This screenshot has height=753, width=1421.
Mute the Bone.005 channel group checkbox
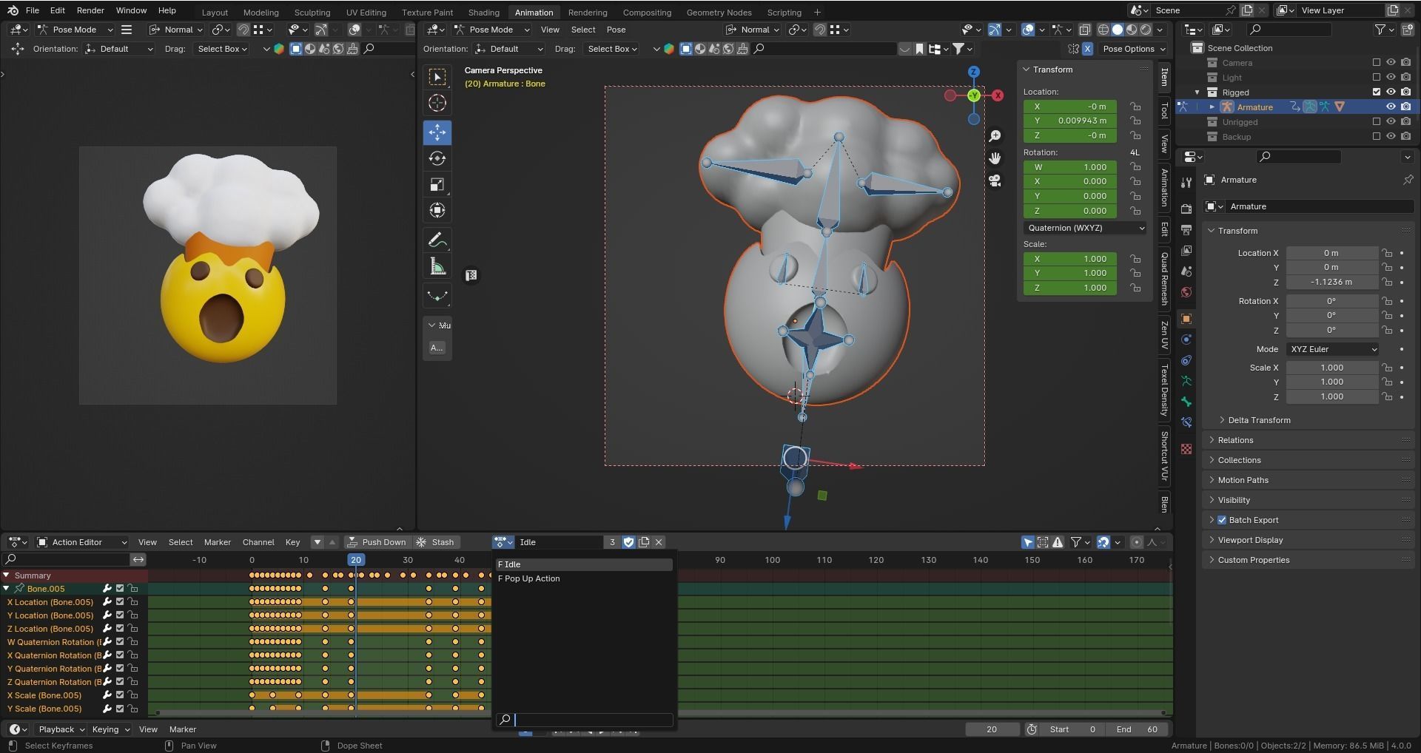[120, 589]
